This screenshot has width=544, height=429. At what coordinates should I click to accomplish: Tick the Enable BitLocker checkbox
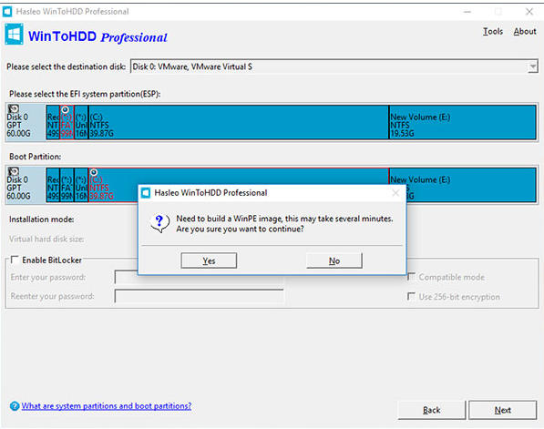(x=15, y=260)
